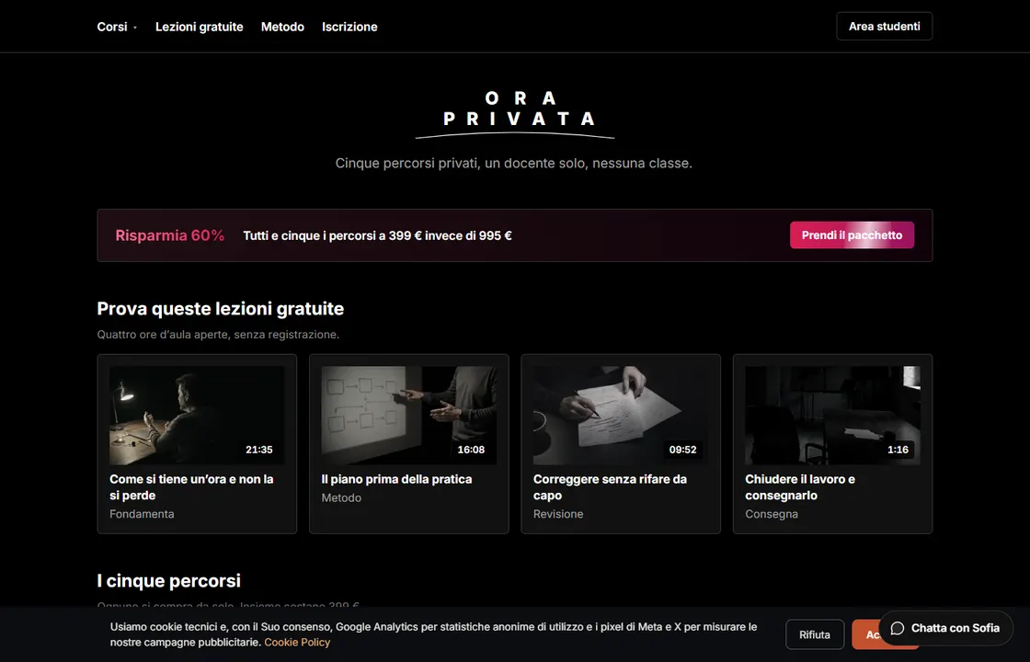Image resolution: width=1030 pixels, height=662 pixels.
Task: Click the chat bubble icon beside Sofia
Action: [x=898, y=629]
